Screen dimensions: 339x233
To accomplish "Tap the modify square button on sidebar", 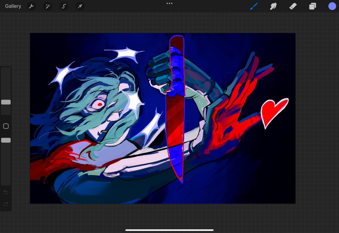I will pos(6,126).
